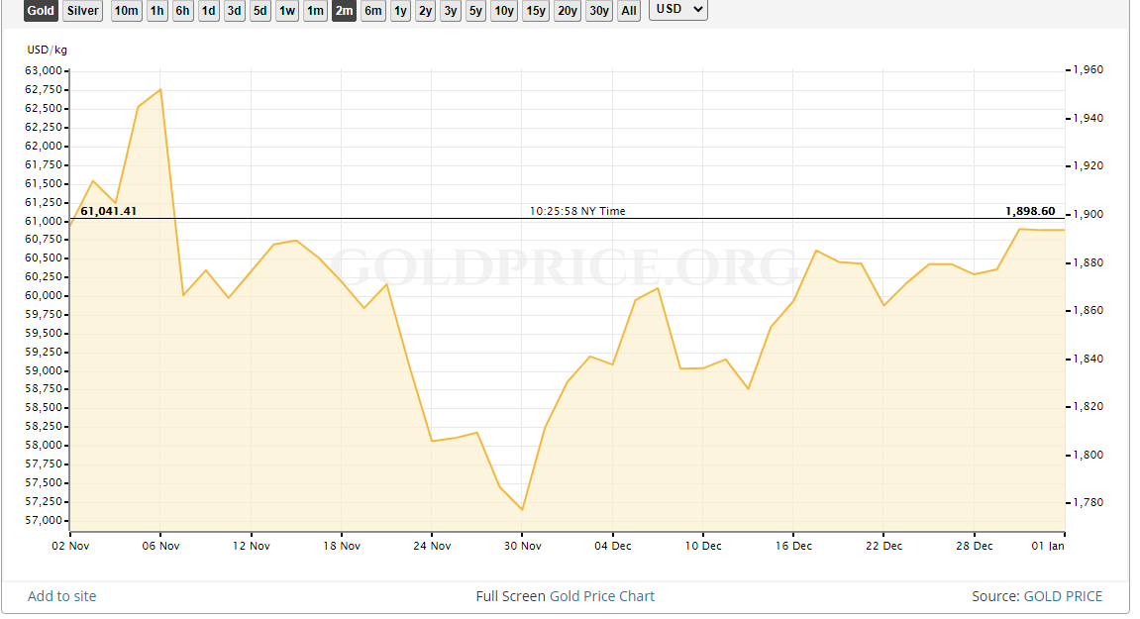Screen dimensions: 1140x619
Task: Show All available price history
Action: (x=629, y=11)
